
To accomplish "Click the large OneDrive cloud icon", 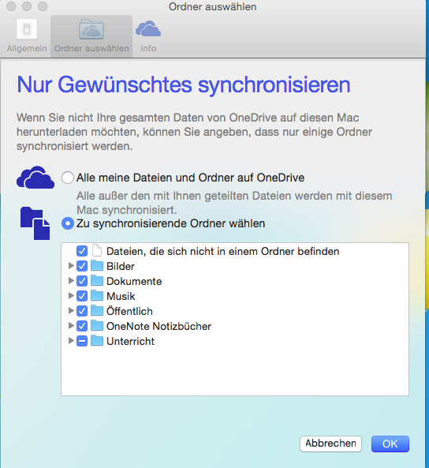I will click(35, 178).
